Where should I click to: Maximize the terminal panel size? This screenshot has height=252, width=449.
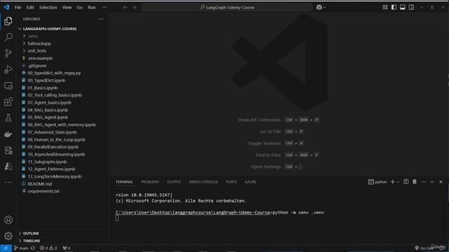point(432,182)
